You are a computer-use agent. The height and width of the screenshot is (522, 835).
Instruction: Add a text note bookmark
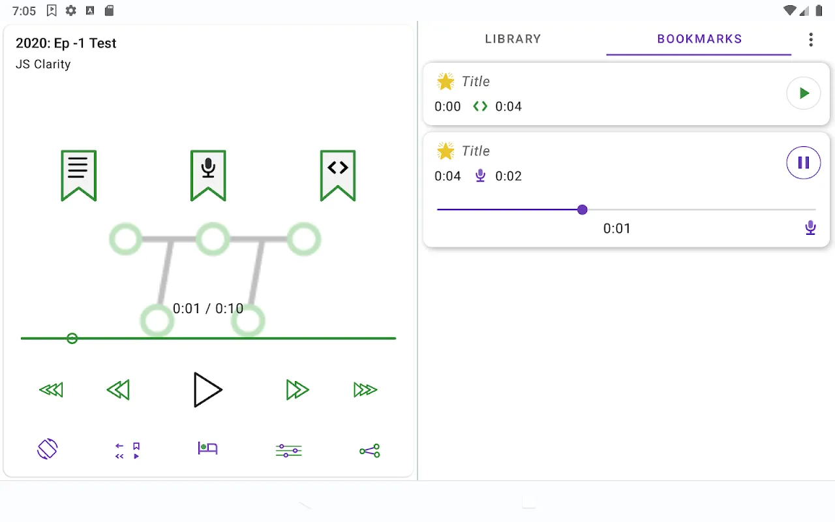pyautogui.click(x=78, y=176)
